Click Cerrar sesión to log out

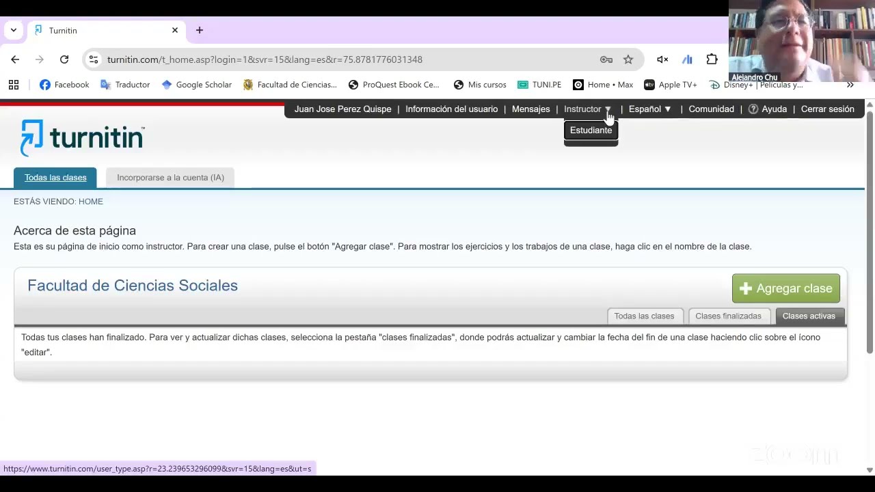[827, 109]
